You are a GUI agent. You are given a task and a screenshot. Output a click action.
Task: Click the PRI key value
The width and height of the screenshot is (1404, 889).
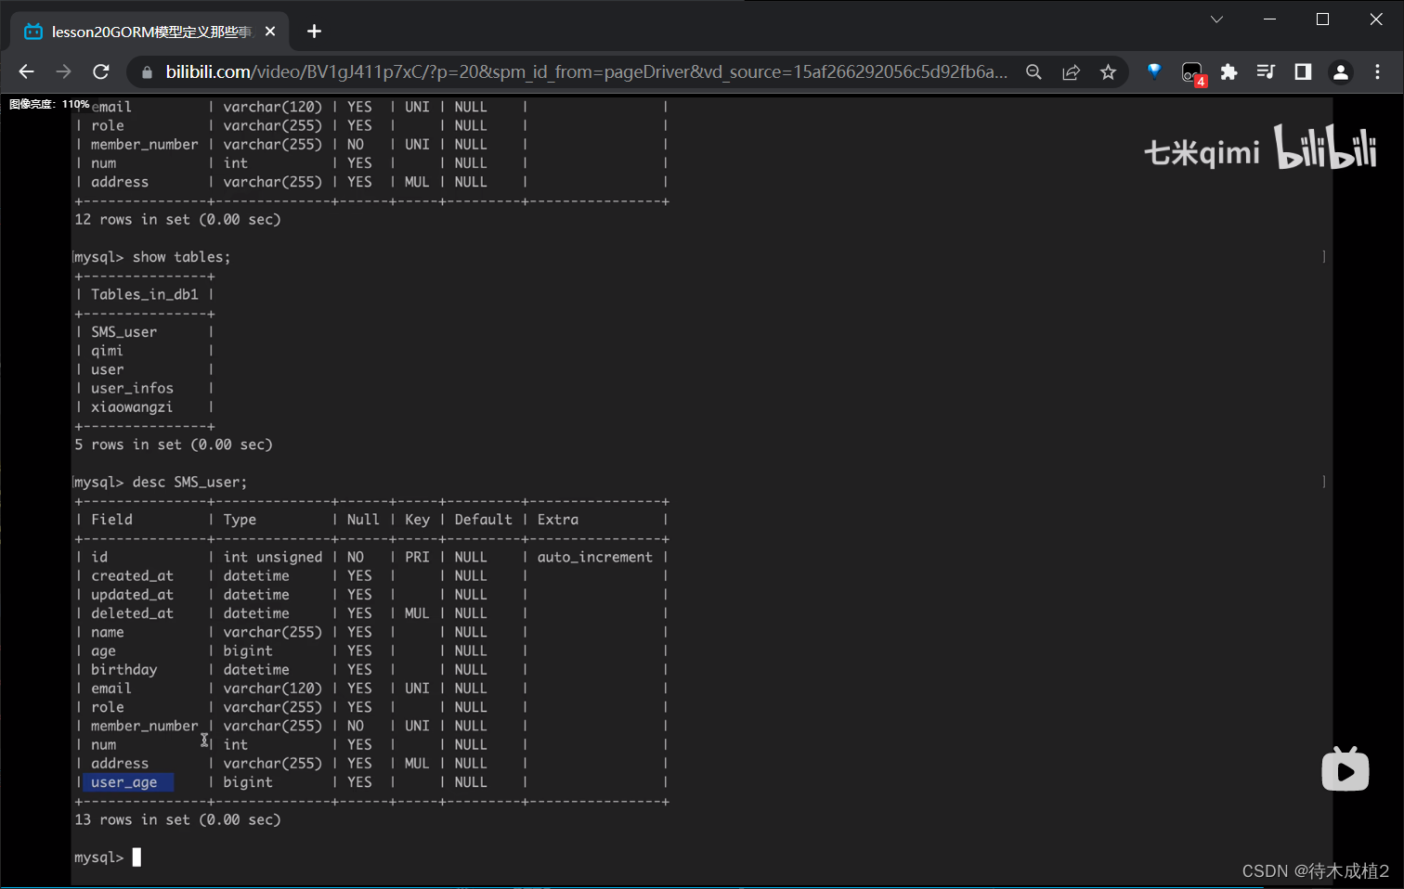(417, 557)
